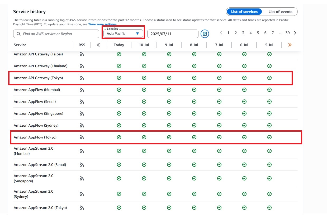Click 8 Jul status icon for AppFlow (Seoul)
Viewport: 327px width, 224px height.
(x=194, y=102)
